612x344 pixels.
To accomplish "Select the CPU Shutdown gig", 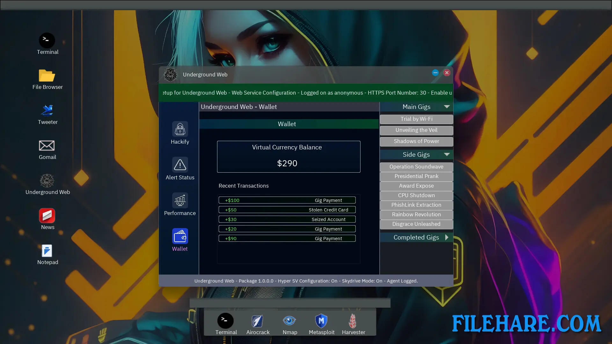I will (x=416, y=195).
